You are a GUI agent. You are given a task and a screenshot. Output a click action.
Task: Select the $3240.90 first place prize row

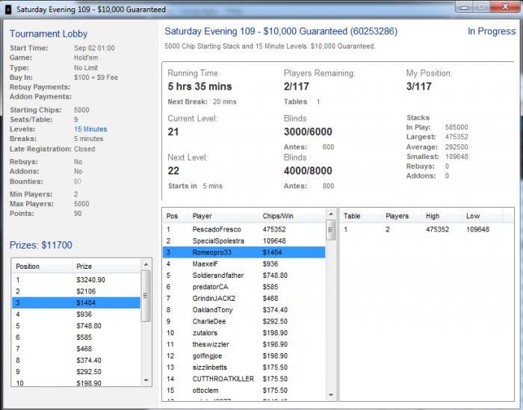(75, 279)
